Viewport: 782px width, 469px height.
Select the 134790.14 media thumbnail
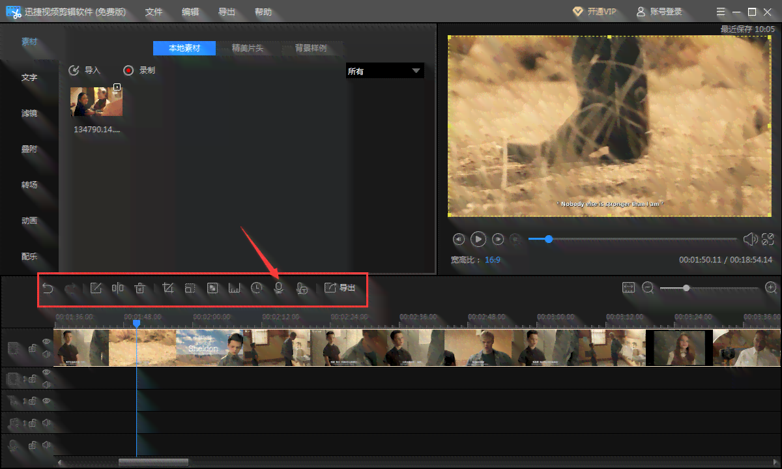pyautogui.click(x=96, y=101)
